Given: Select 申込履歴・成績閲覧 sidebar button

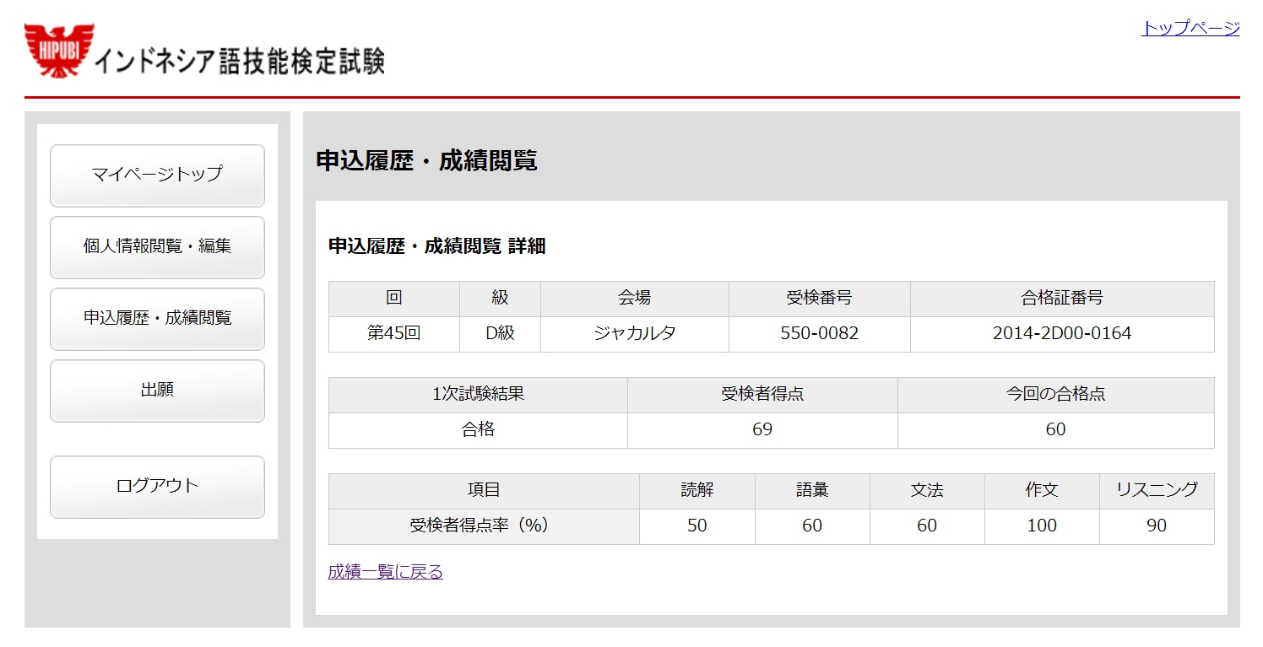Looking at the screenshot, I should point(157,318).
